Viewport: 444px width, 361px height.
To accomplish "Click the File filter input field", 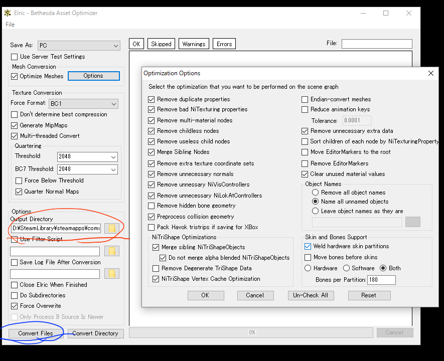I will (377, 44).
